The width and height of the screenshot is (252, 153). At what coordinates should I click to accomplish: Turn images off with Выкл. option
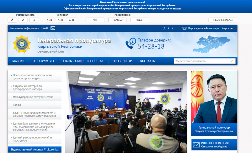(139, 20)
